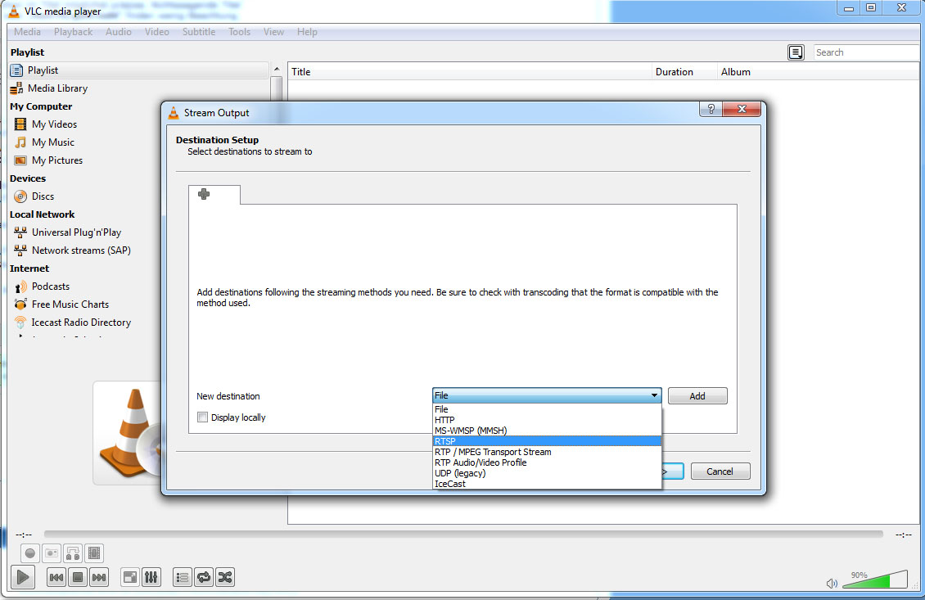The width and height of the screenshot is (925, 600).
Task: Open the Playback menu
Action: pyautogui.click(x=73, y=32)
